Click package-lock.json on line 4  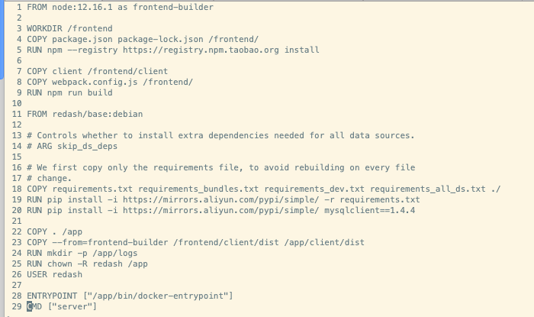[x=160, y=39]
